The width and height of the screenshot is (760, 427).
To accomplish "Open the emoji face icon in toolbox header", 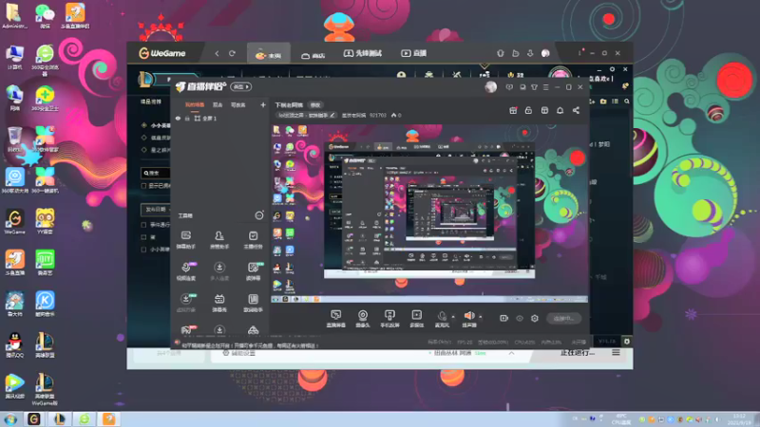I will [x=259, y=215].
